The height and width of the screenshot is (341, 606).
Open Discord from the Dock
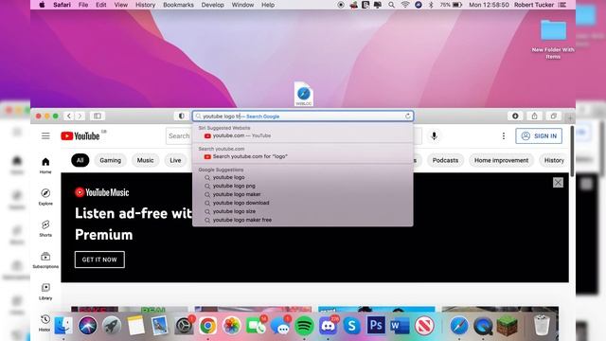pos(328,326)
